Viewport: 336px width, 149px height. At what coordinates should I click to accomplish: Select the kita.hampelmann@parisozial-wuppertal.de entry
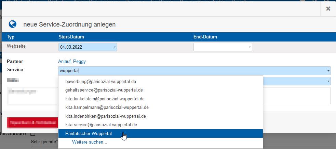[107, 107]
